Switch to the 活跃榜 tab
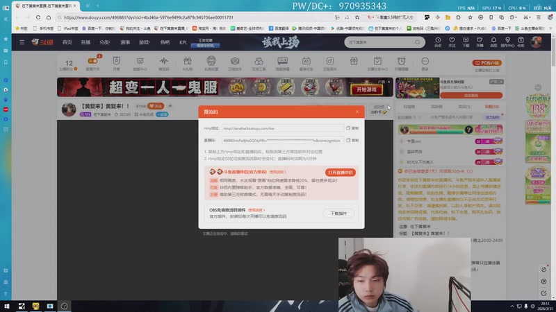 click(436, 107)
